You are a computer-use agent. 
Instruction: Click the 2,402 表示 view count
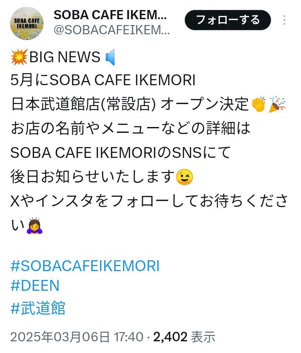[x=184, y=337]
